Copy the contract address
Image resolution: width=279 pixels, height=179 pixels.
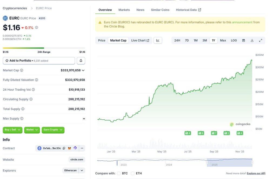64,148
